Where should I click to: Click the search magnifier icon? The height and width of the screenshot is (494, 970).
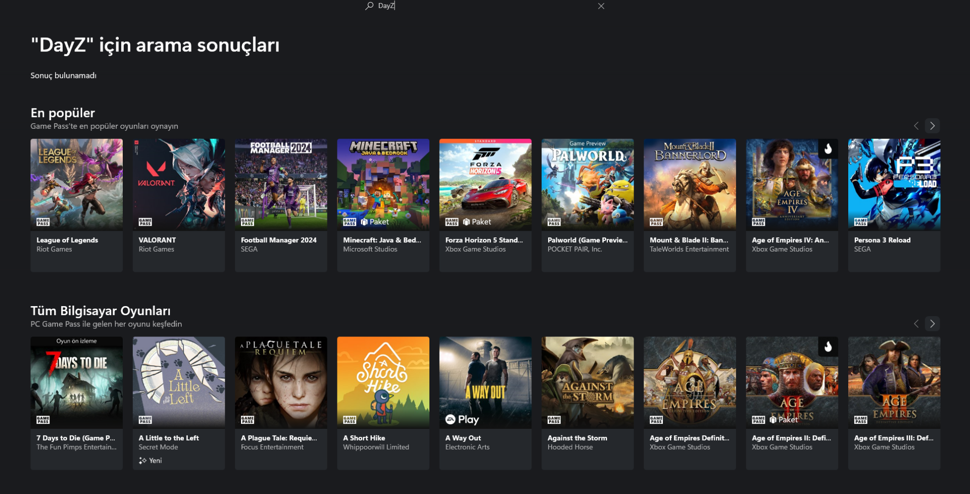[x=369, y=6]
